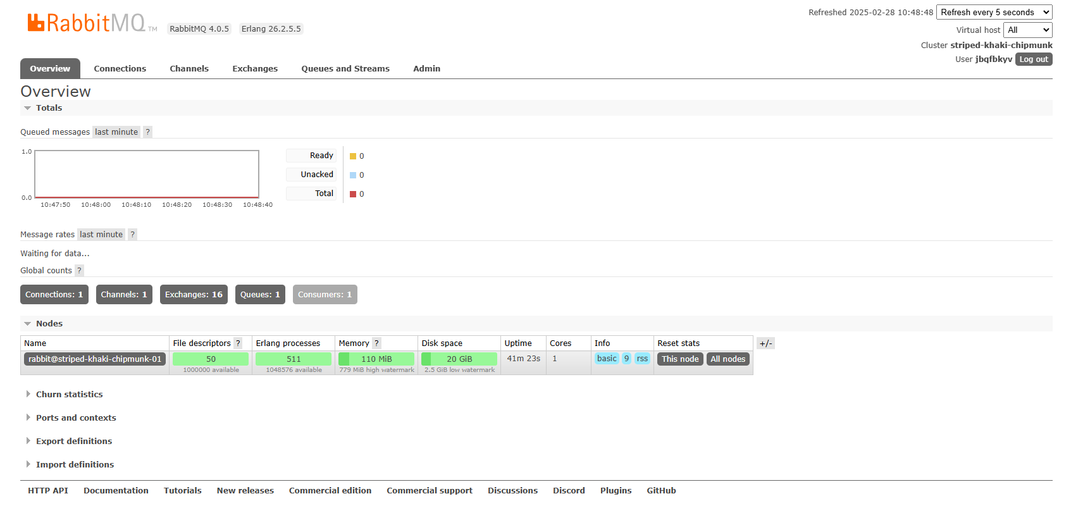Reset stats for This node

click(680, 359)
